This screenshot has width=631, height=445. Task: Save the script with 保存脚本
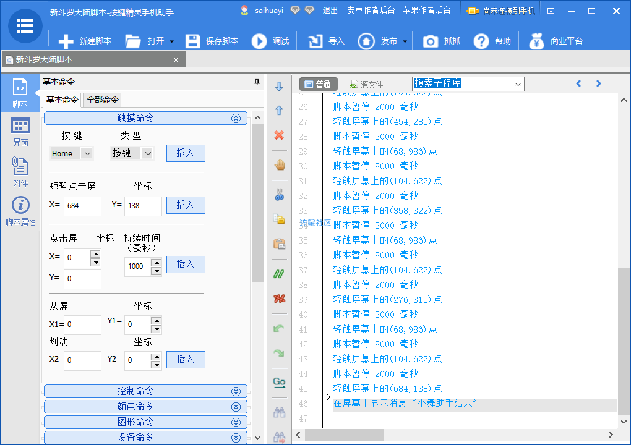[212, 41]
